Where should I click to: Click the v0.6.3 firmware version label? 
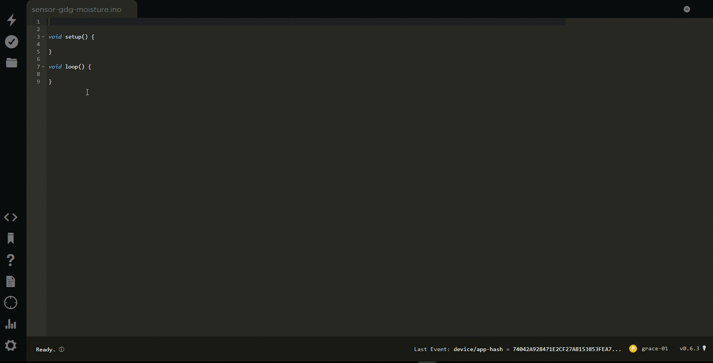[x=689, y=349]
